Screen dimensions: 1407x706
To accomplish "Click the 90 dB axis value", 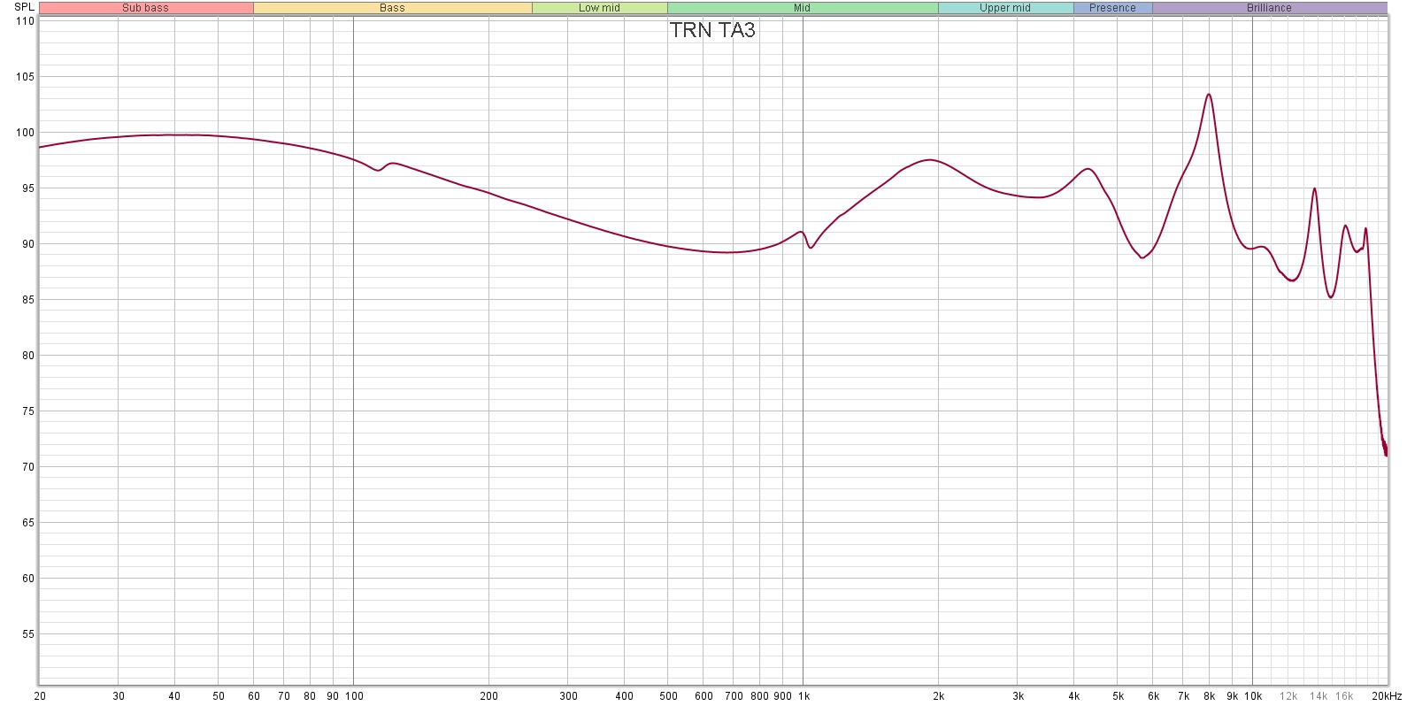I will [x=27, y=244].
